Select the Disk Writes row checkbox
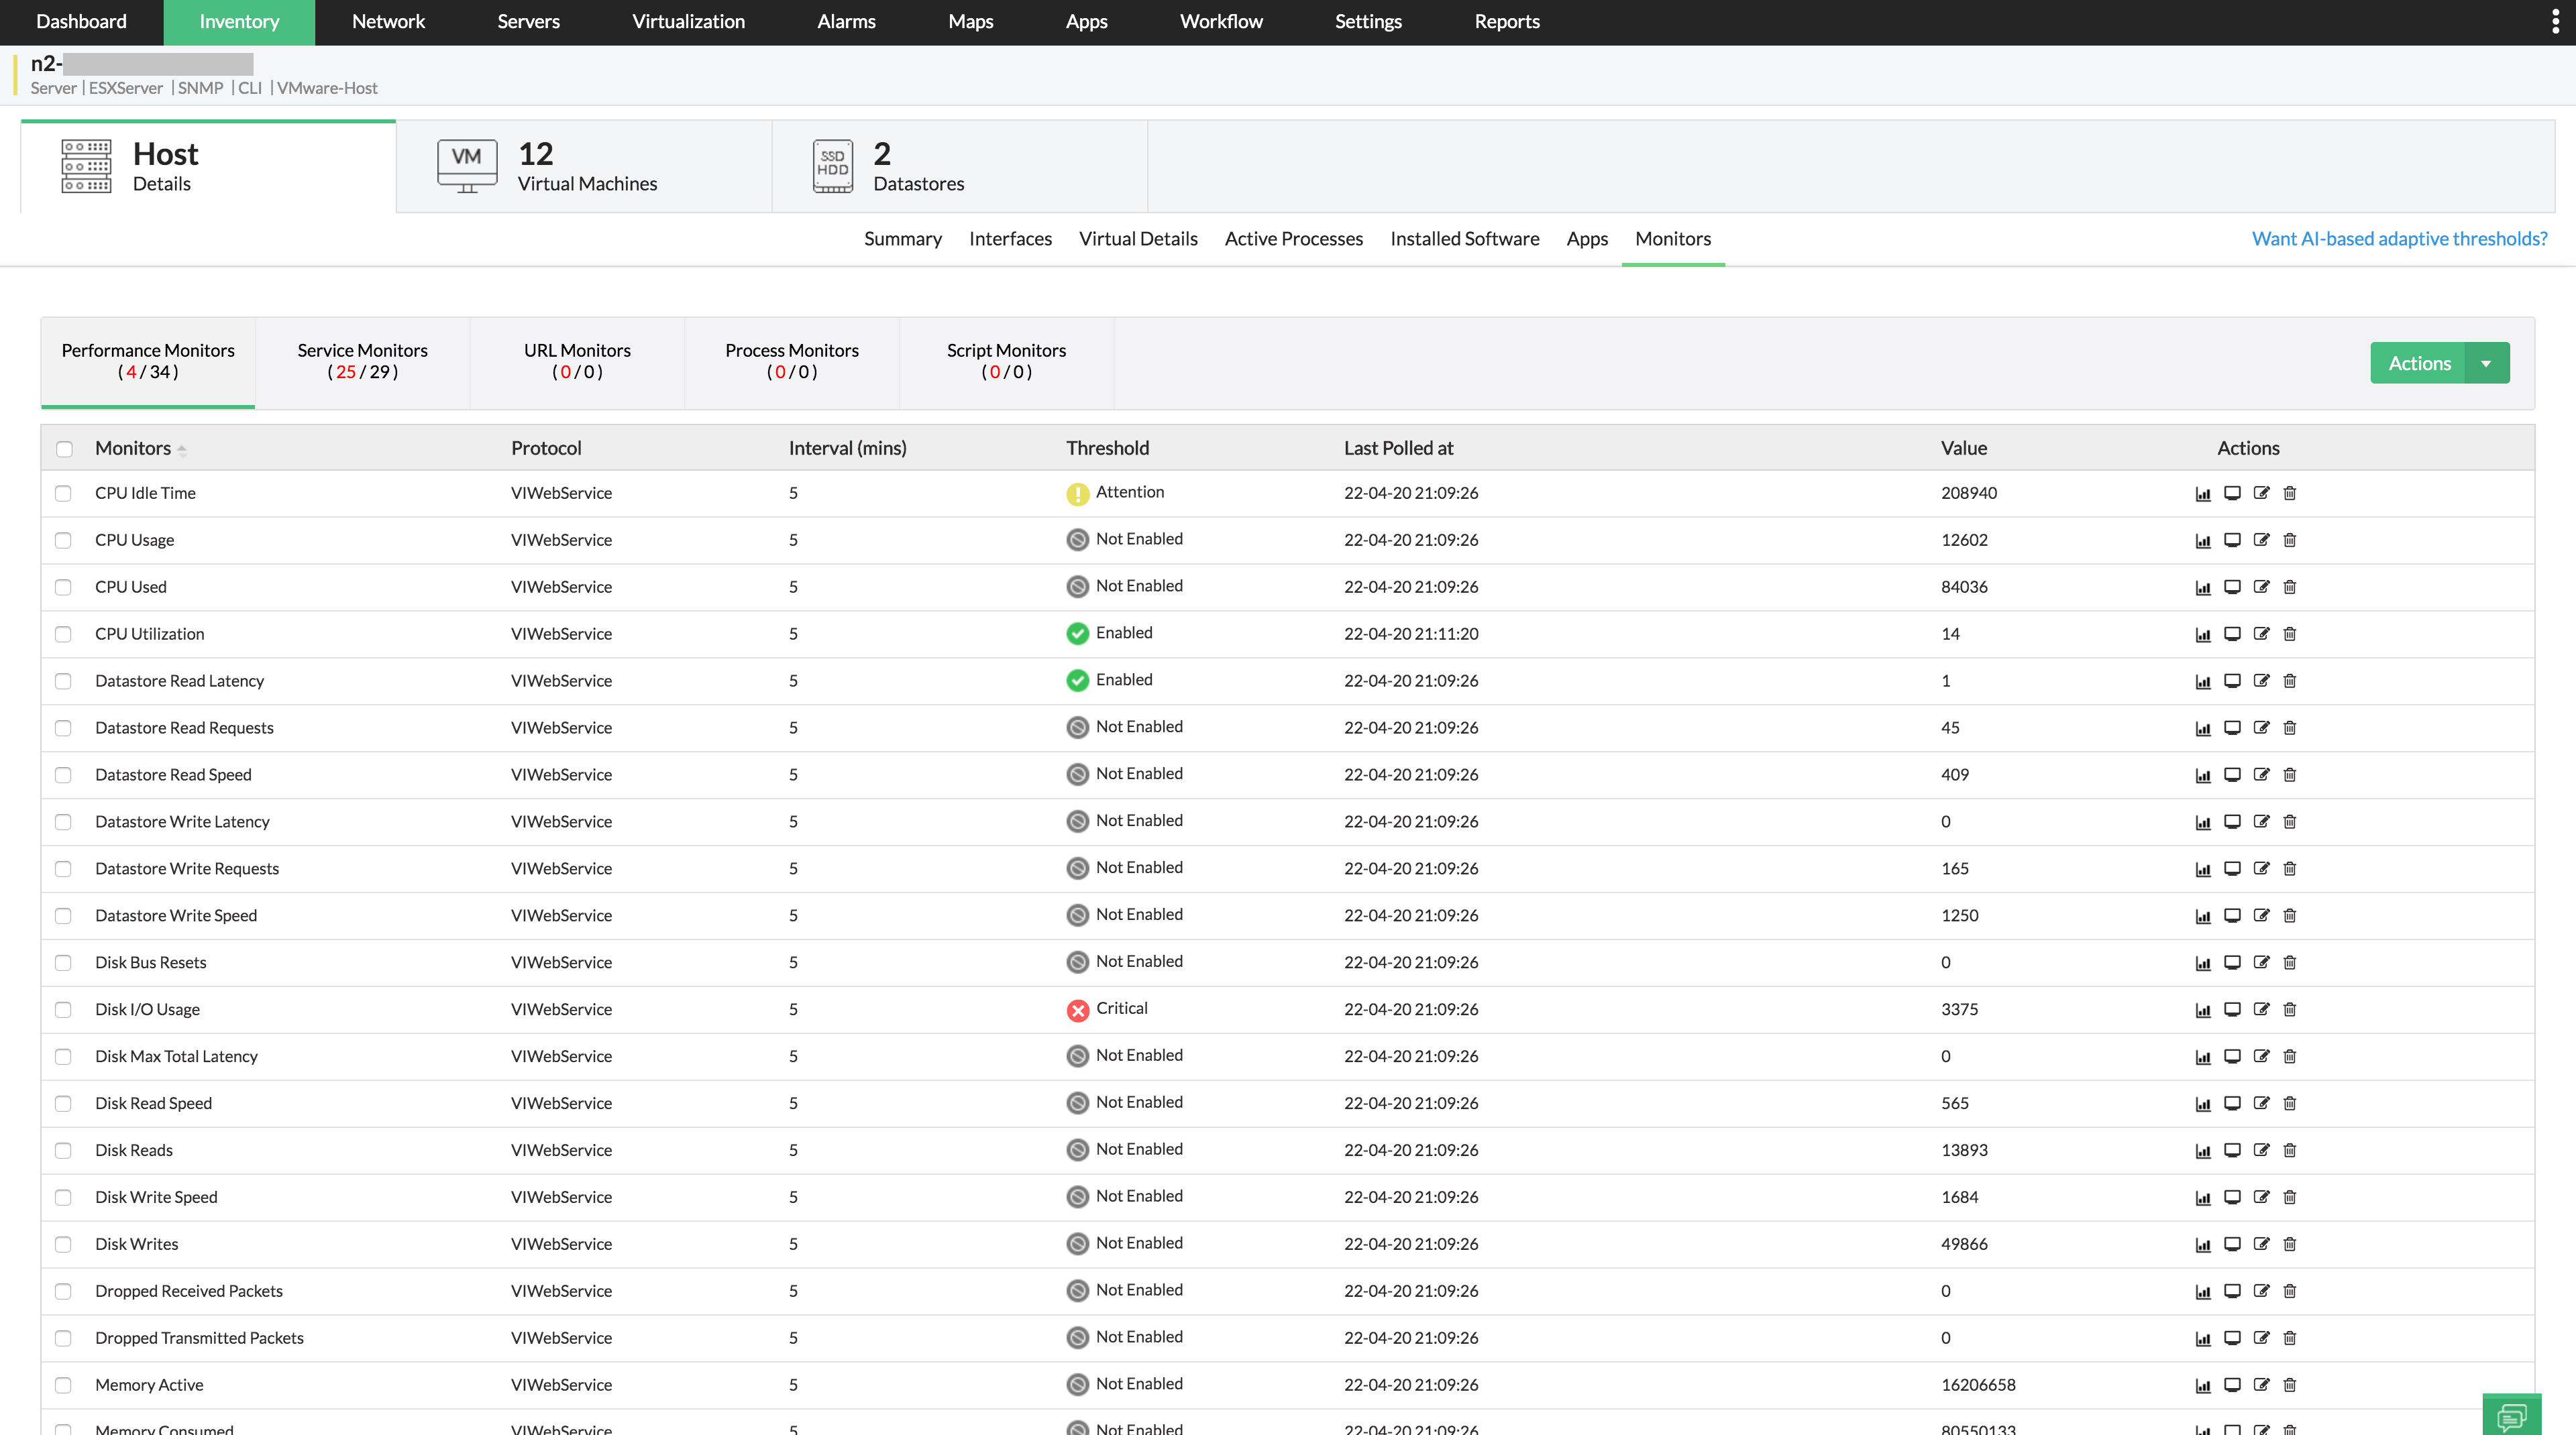Screen dimensions: 2576x1435 (x=63, y=1244)
